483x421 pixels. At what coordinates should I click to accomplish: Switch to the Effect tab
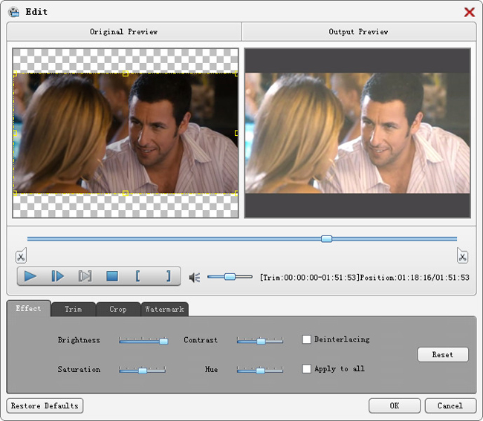[x=28, y=308]
